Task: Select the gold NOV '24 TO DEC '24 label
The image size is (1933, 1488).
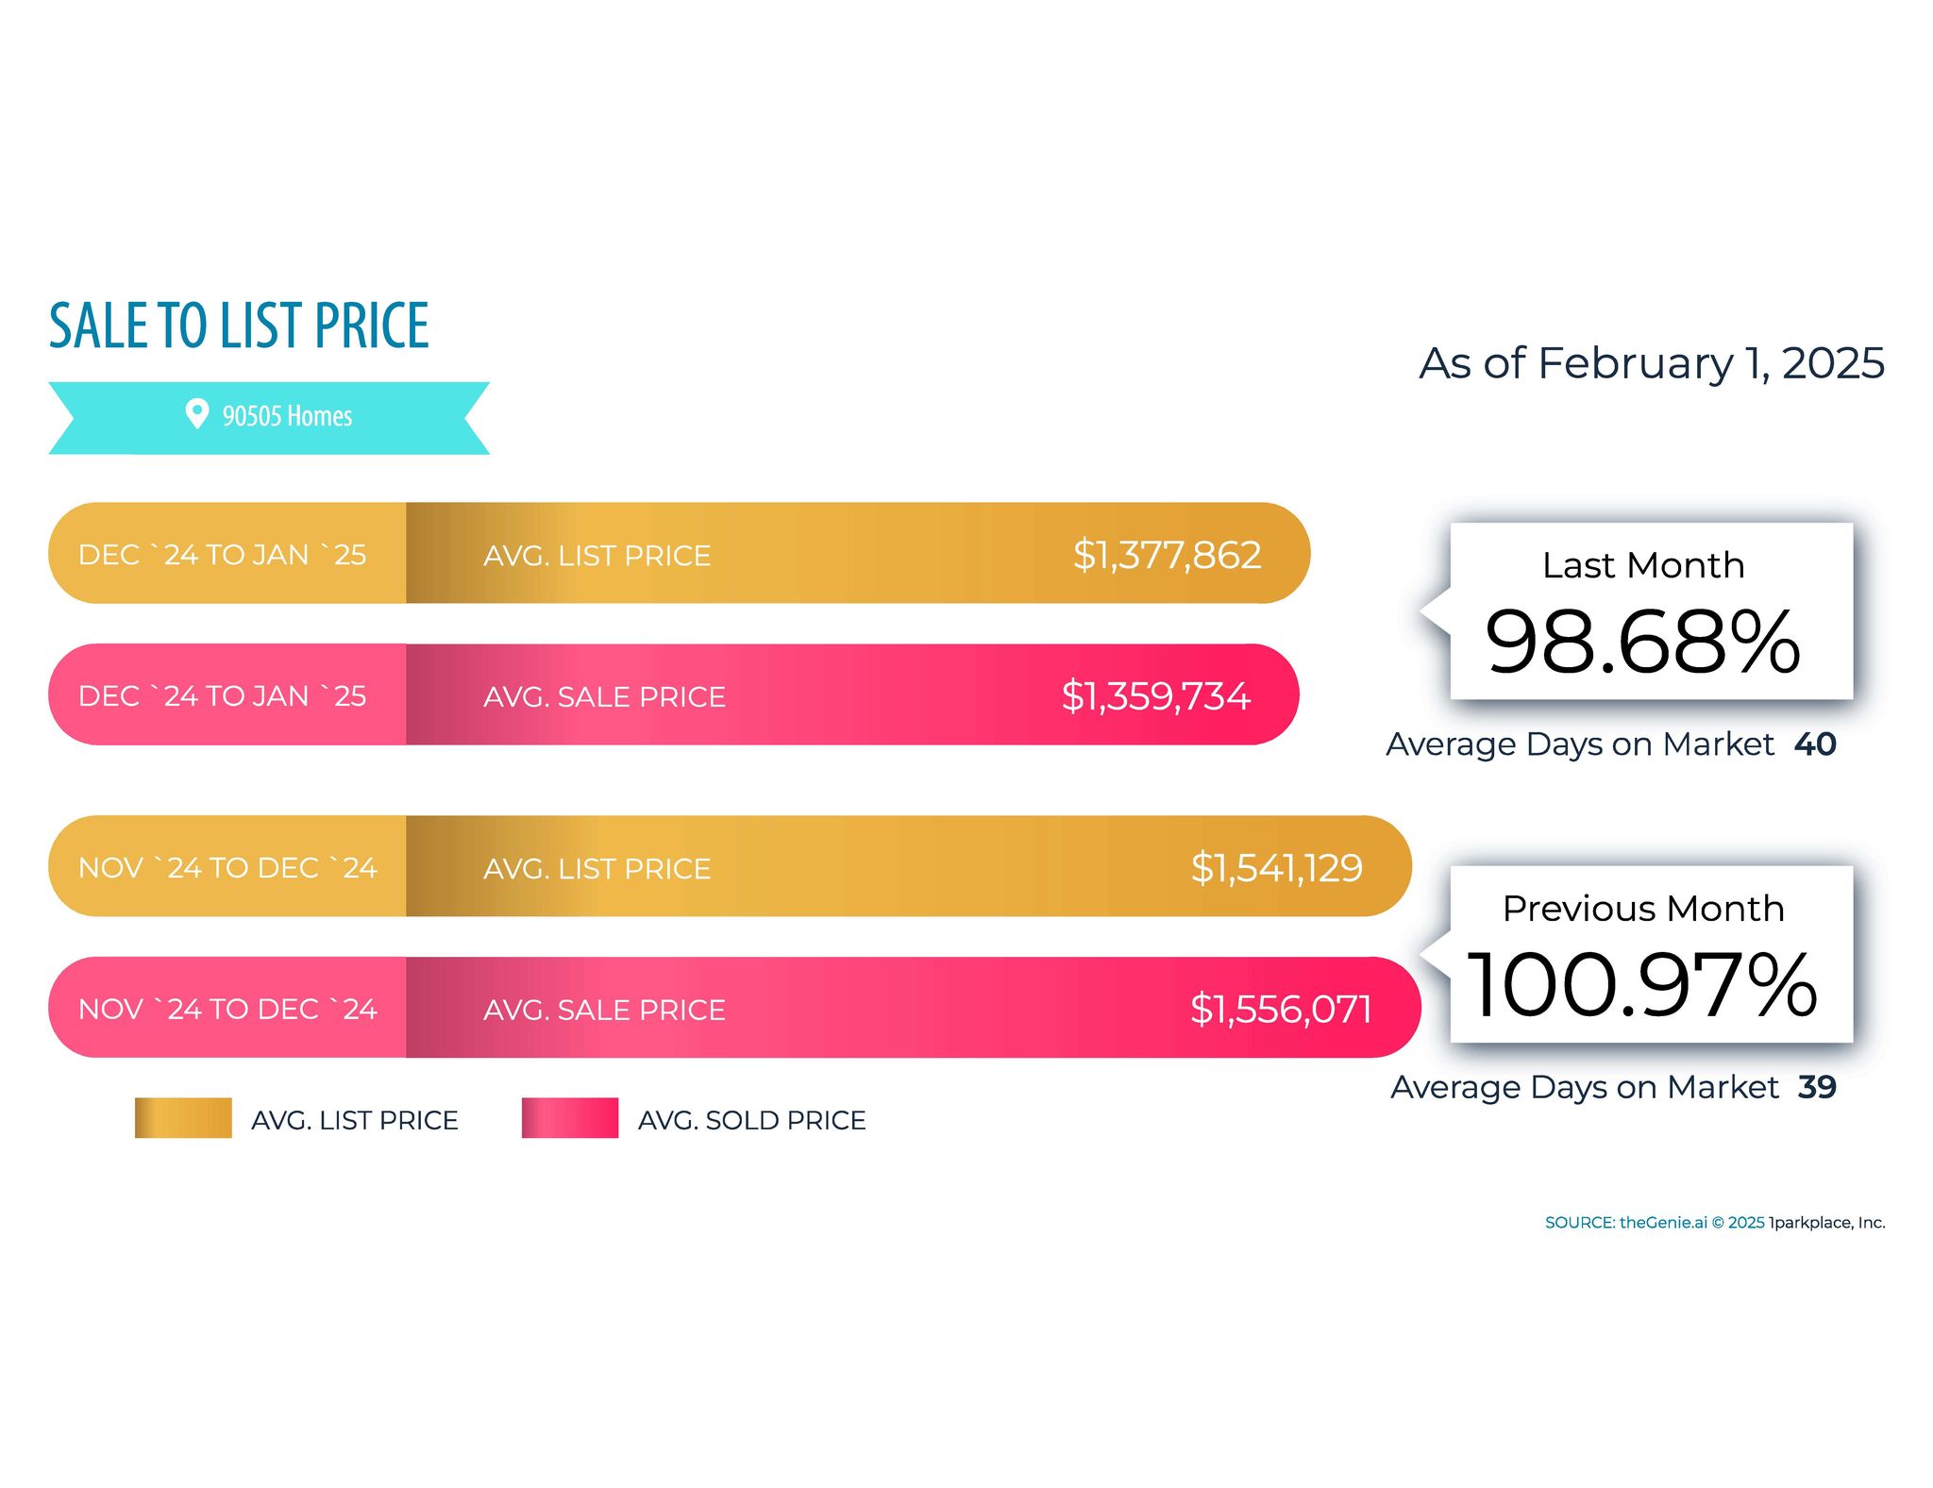Action: point(227,868)
